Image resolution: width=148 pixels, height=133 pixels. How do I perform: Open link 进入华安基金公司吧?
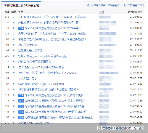pyautogui.click(x=133, y=5)
